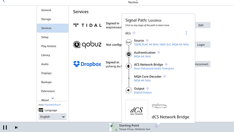Click Edit button for TIDAL
The image size is (234, 132).
203,25
